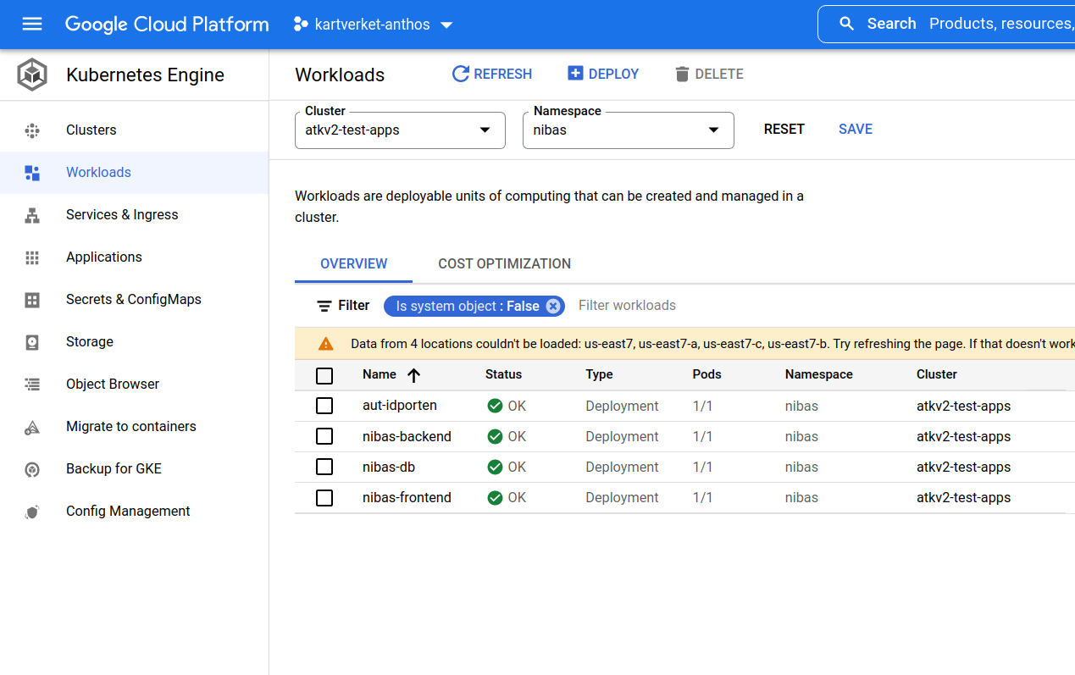The image size is (1075, 675).
Task: Click the SAVE button
Action: 856,130
